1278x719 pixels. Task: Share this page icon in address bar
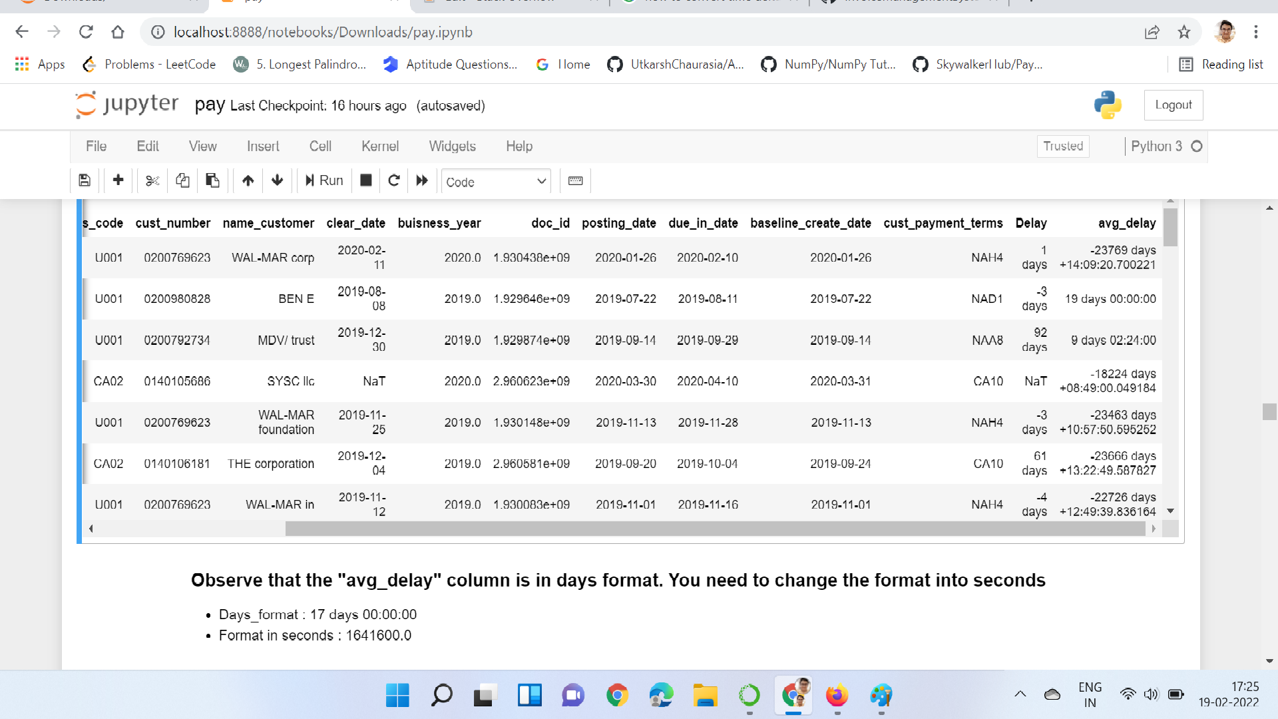pyautogui.click(x=1152, y=32)
